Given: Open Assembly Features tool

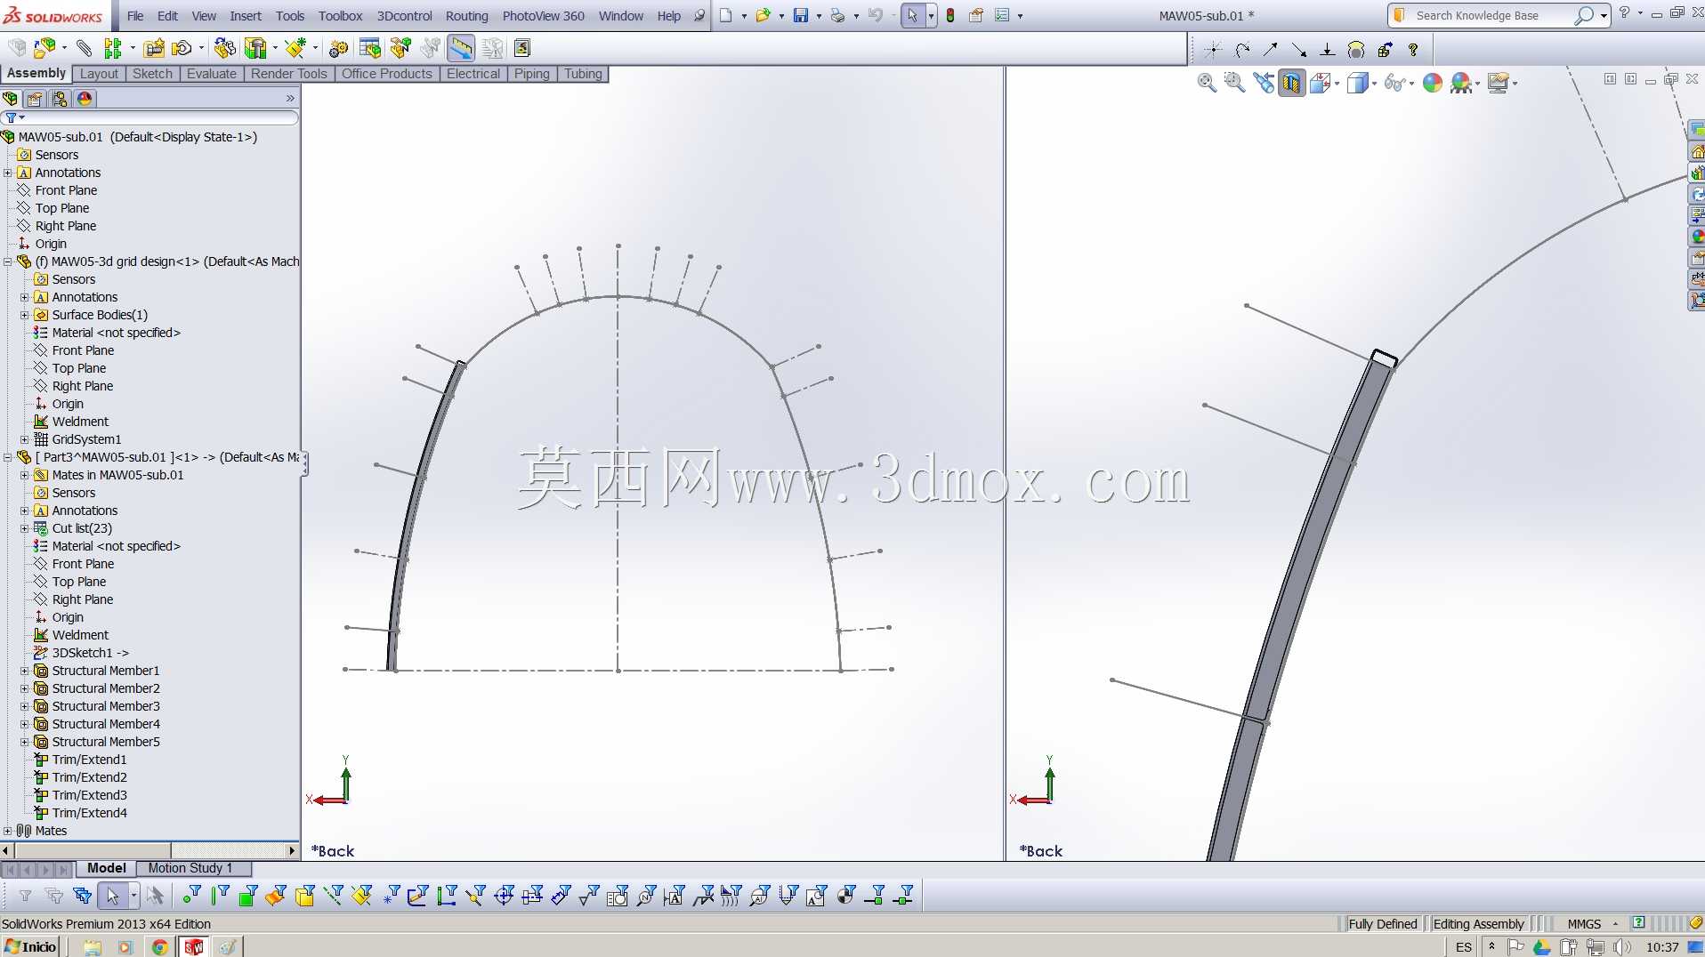Looking at the screenshot, I should tap(255, 48).
